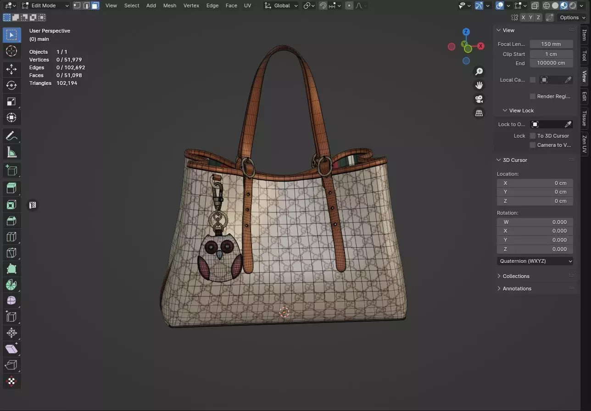Screen dimensions: 591x411
Task: Switch to face select mode
Action: [95, 6]
